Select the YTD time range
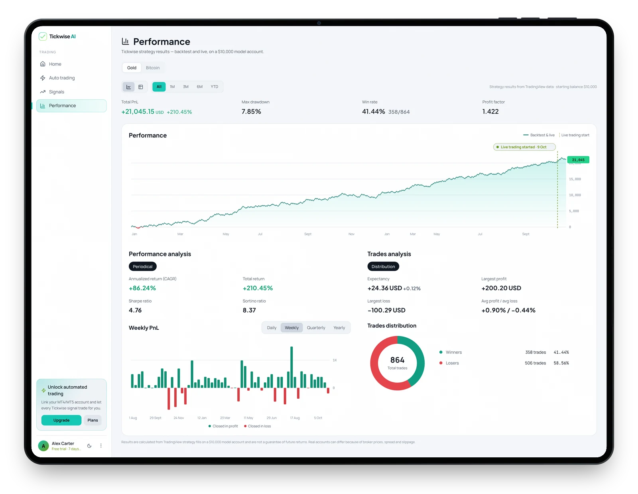Screen dimensions: 638x494 [x=215, y=87]
